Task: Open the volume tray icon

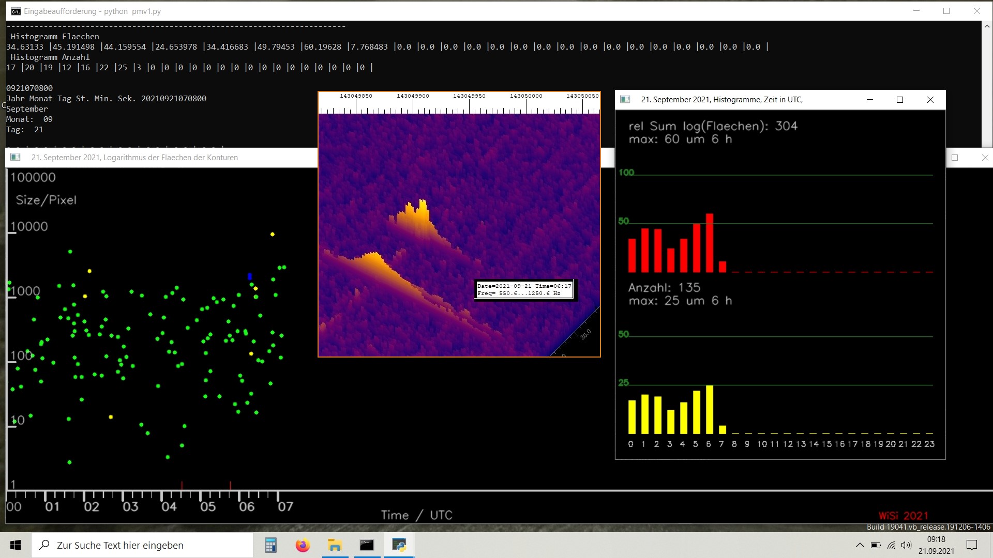Action: pyautogui.click(x=906, y=545)
